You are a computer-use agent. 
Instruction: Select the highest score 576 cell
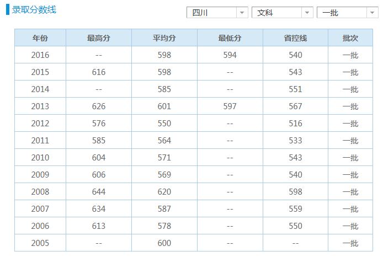tap(99, 124)
